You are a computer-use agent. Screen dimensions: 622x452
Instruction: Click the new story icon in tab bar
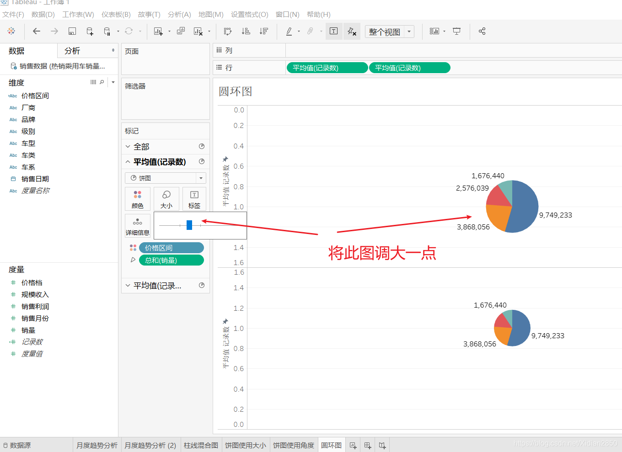382,445
